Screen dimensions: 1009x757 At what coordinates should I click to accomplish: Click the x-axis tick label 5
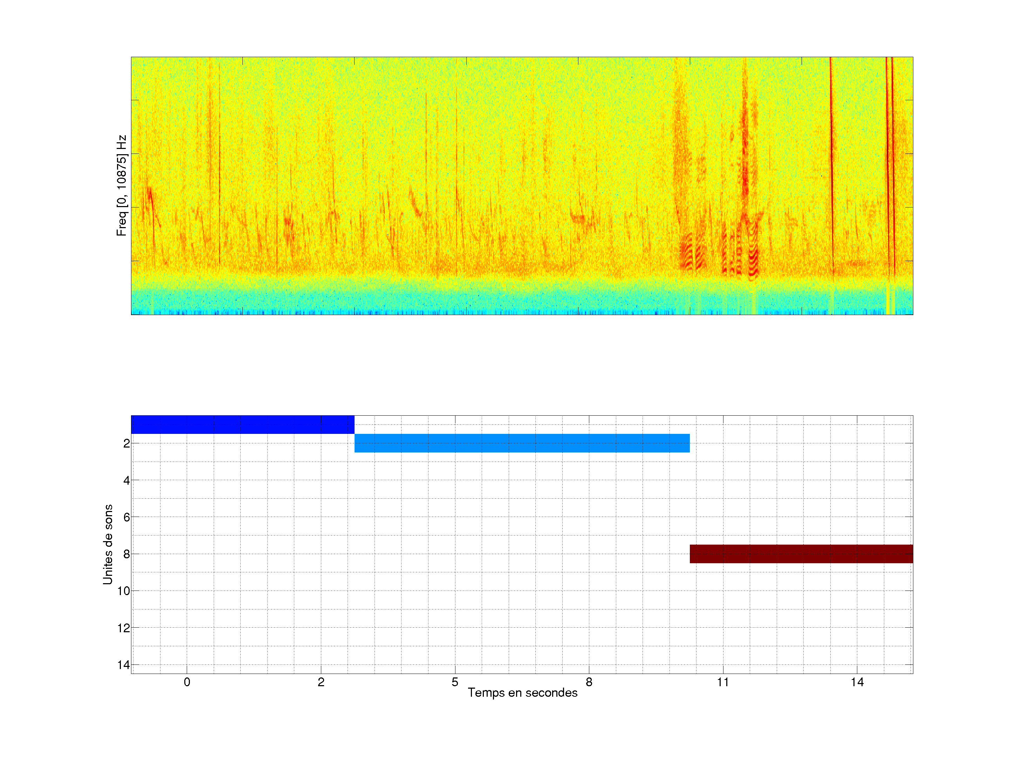click(455, 682)
